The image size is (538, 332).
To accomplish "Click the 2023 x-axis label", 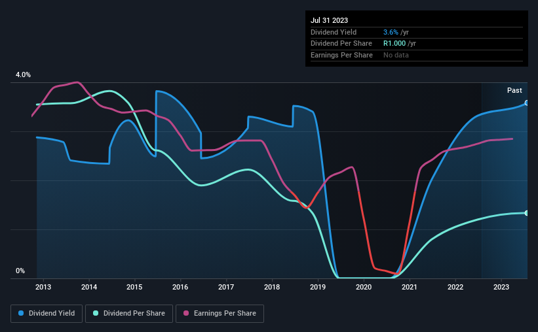I will 501,287.
